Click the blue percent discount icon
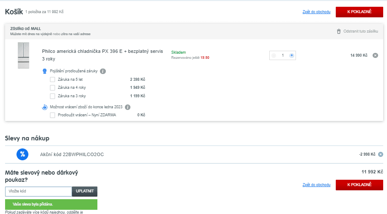This screenshot has width=387, height=214. point(22,154)
